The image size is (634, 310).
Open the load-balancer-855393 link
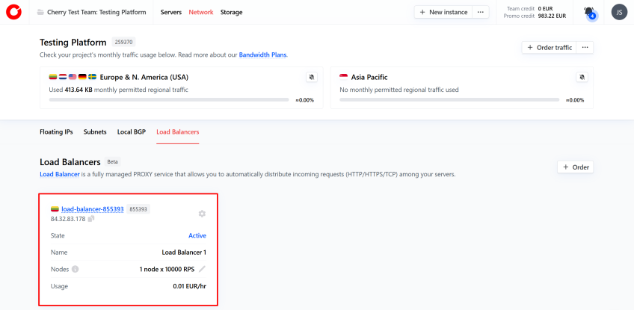point(92,209)
